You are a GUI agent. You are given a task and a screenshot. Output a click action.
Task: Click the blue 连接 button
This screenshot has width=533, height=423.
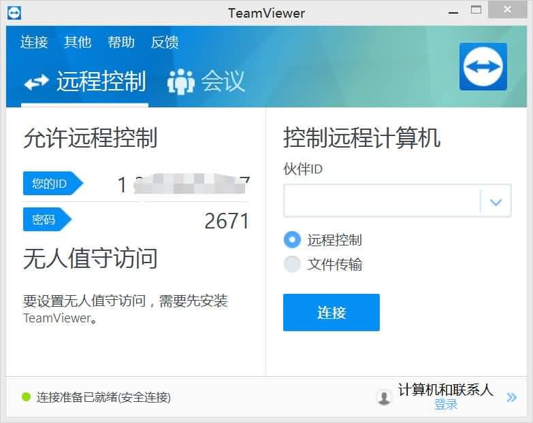332,312
